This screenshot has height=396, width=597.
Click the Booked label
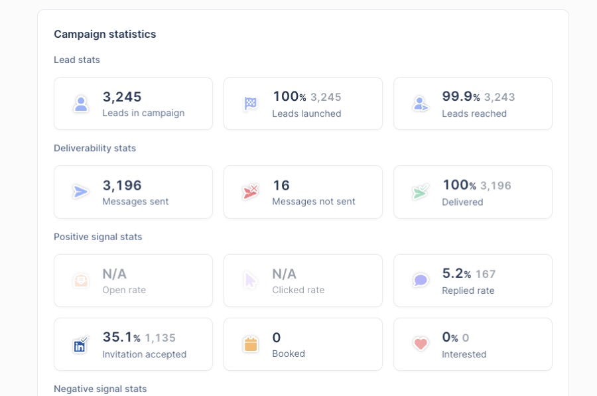pyautogui.click(x=289, y=354)
